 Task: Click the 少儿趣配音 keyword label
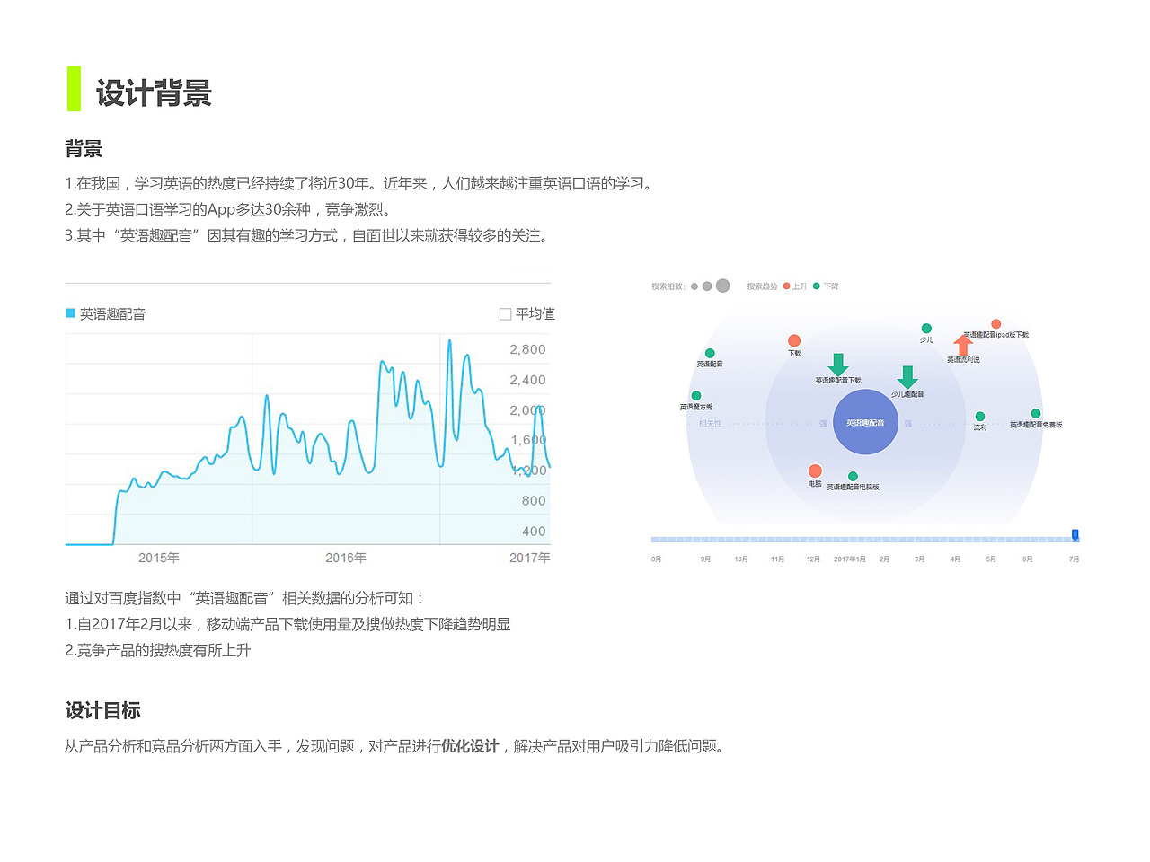pos(907,394)
